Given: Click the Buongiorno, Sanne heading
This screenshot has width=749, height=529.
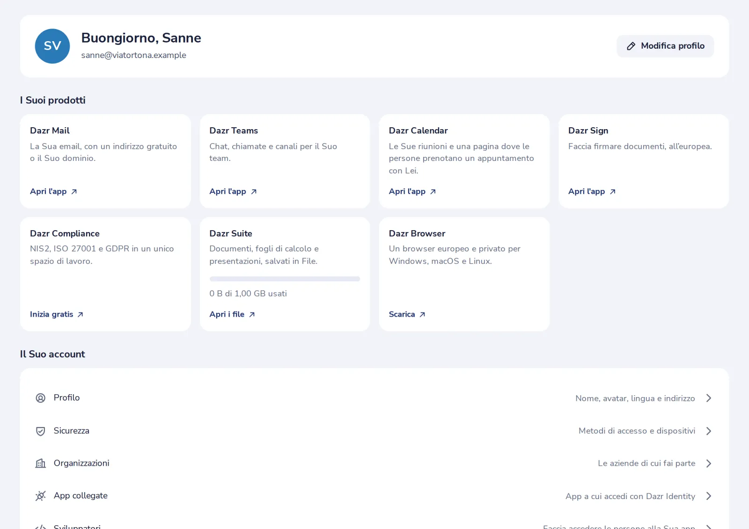Looking at the screenshot, I should point(141,38).
